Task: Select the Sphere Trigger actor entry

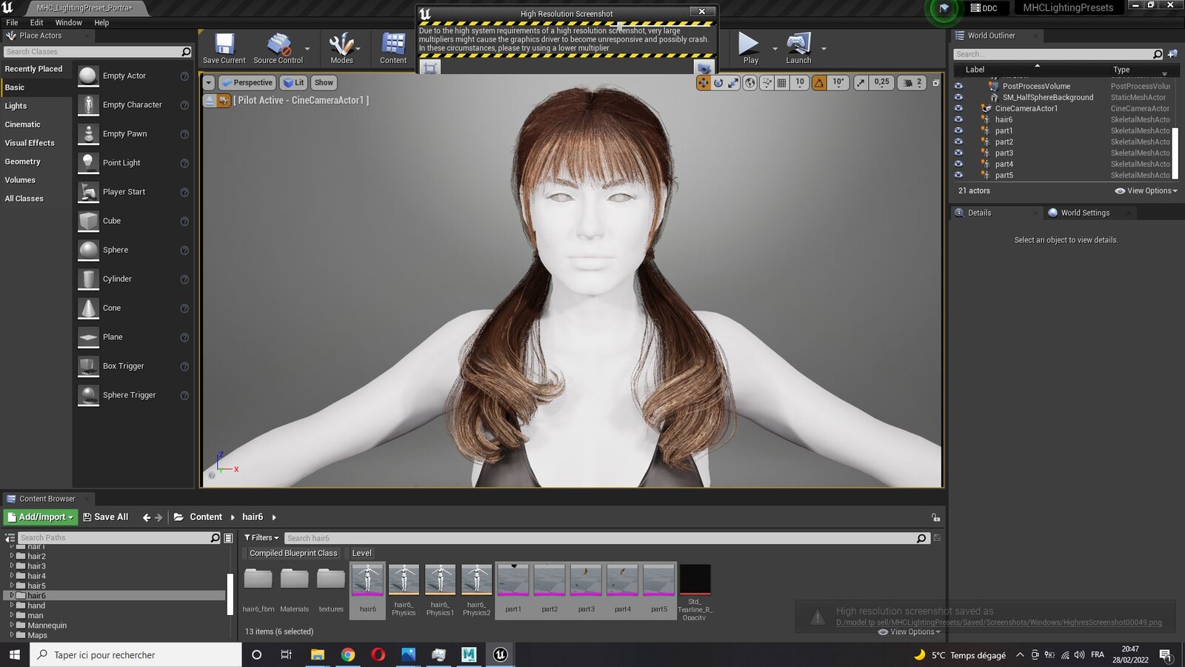Action: click(x=133, y=395)
